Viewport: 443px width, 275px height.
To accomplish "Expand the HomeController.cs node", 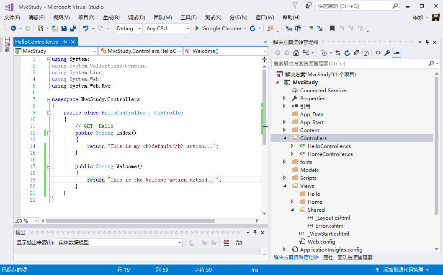I will 292,154.
